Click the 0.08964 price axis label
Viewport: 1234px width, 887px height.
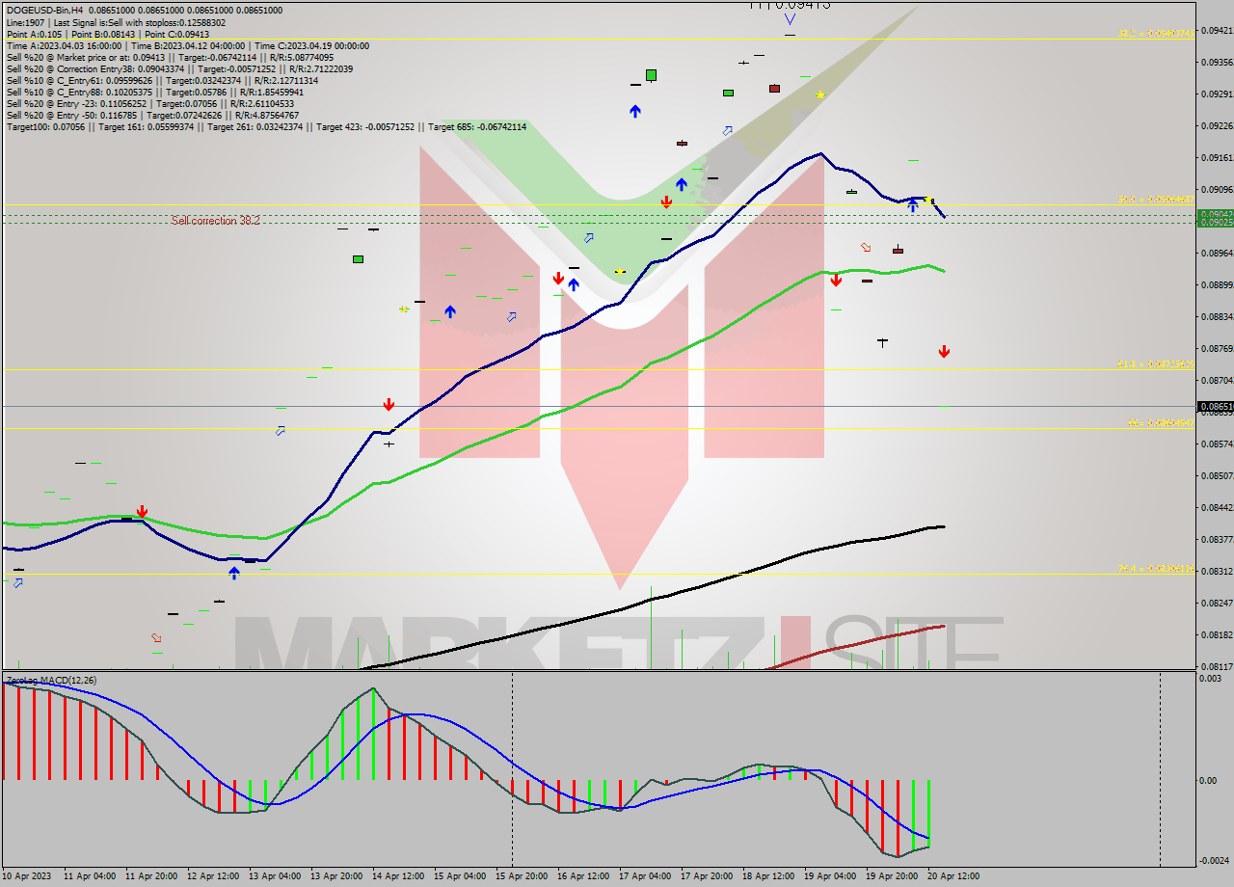click(x=1219, y=253)
